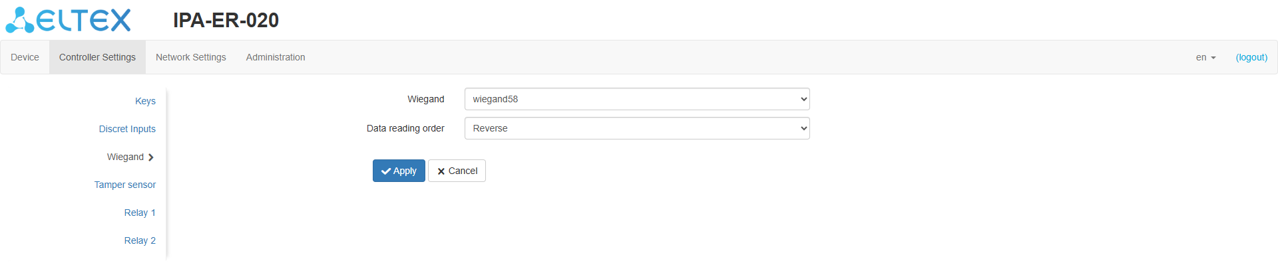Go to Relay 2 settings

[x=140, y=240]
